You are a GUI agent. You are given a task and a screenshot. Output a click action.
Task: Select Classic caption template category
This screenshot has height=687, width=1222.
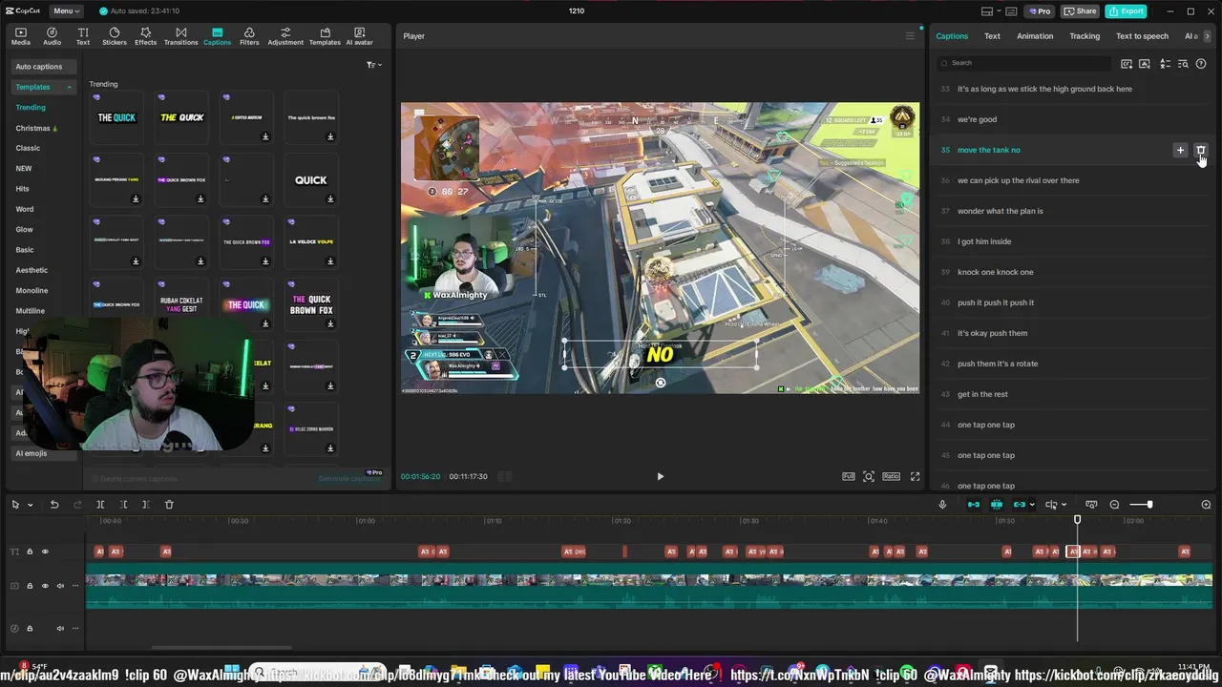[x=28, y=148]
